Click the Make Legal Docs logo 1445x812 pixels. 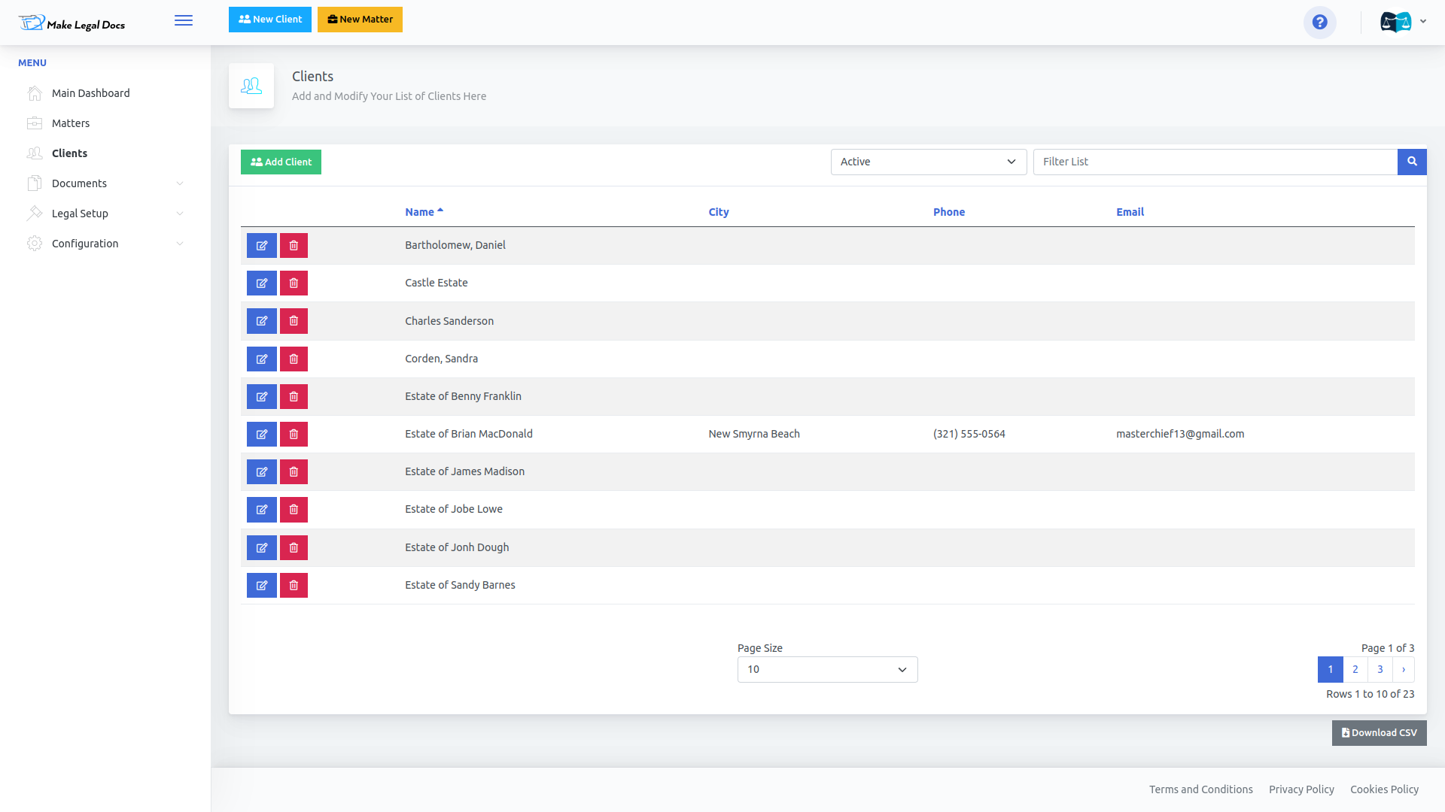[72, 23]
